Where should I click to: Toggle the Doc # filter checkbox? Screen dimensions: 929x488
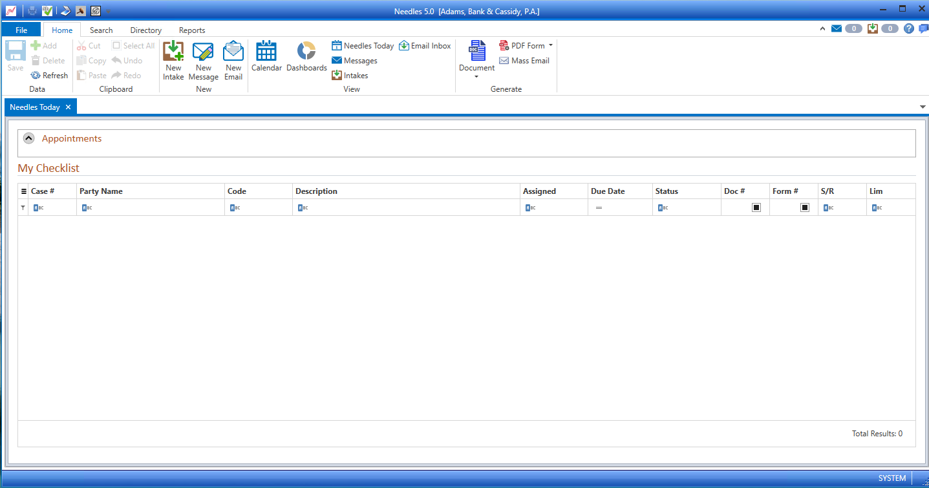[x=756, y=207]
